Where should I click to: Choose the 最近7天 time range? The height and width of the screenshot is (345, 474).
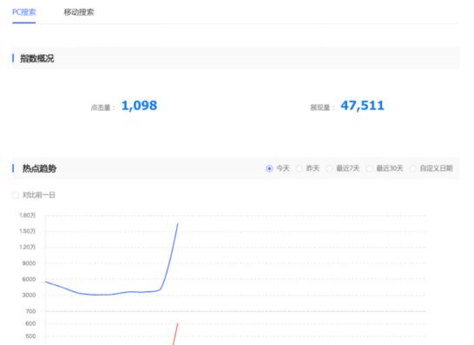(x=329, y=168)
